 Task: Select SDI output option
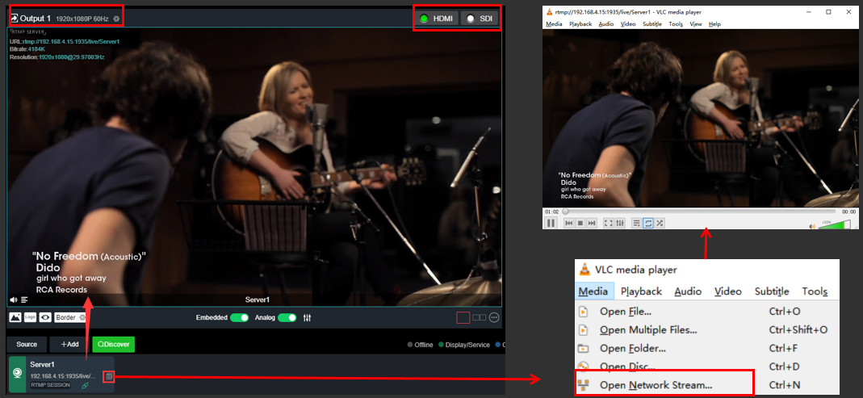[480, 19]
